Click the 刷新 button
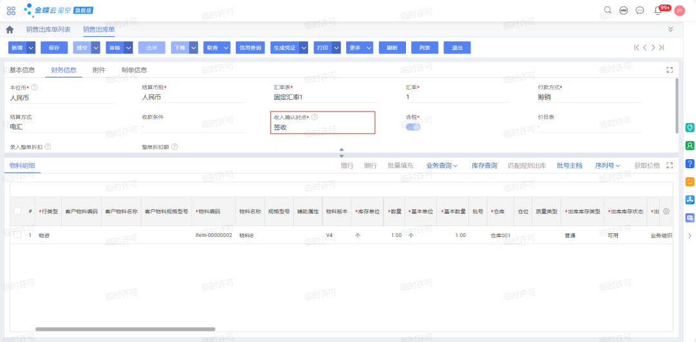Viewport: 696px width, 342px height. [x=392, y=48]
